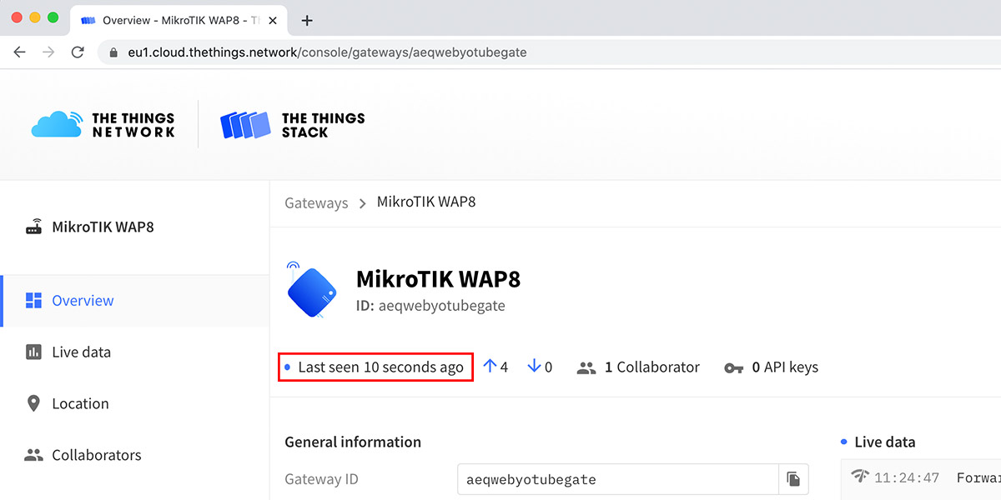This screenshot has height=500, width=1001.
Task: Click the MikroTIK WAP8 breadcrumb
Action: pyautogui.click(x=426, y=202)
